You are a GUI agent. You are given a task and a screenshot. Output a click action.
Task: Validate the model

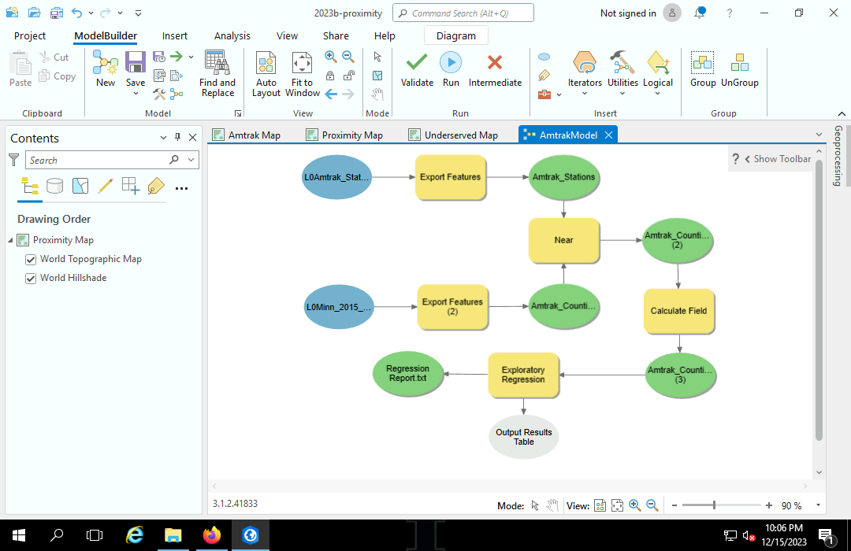click(x=417, y=69)
